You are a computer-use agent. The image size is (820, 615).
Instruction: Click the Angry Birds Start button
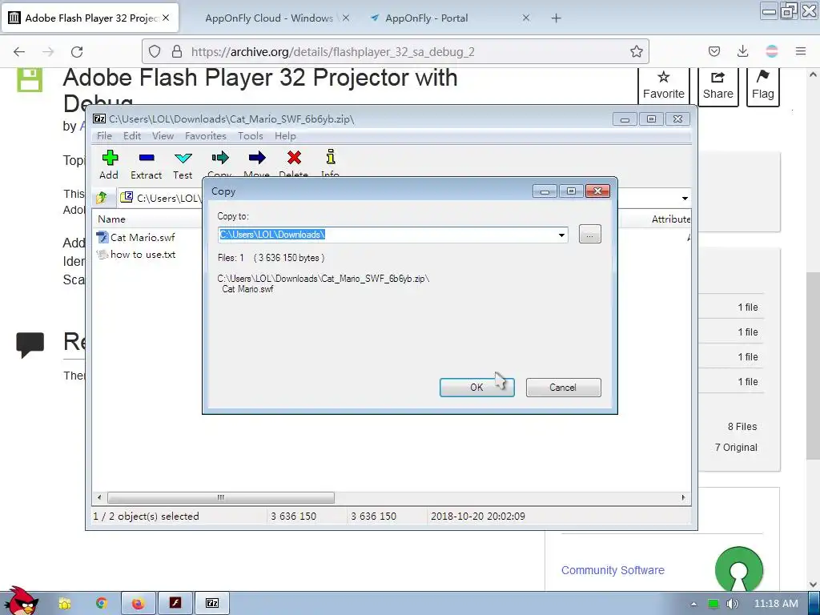(20, 601)
